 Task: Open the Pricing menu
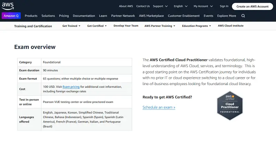click(64, 16)
